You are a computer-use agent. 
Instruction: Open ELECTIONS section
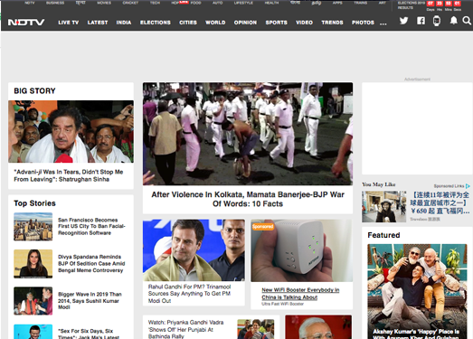(x=156, y=23)
